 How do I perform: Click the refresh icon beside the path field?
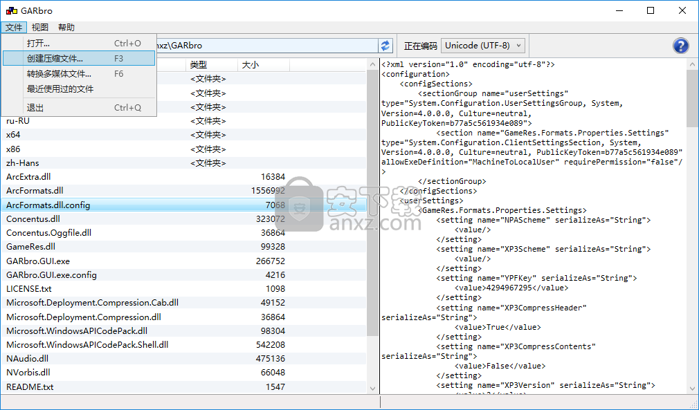(x=385, y=46)
